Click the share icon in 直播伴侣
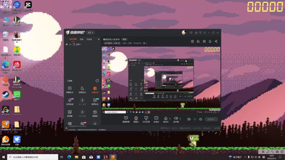The image size is (285, 160). coord(216,41)
